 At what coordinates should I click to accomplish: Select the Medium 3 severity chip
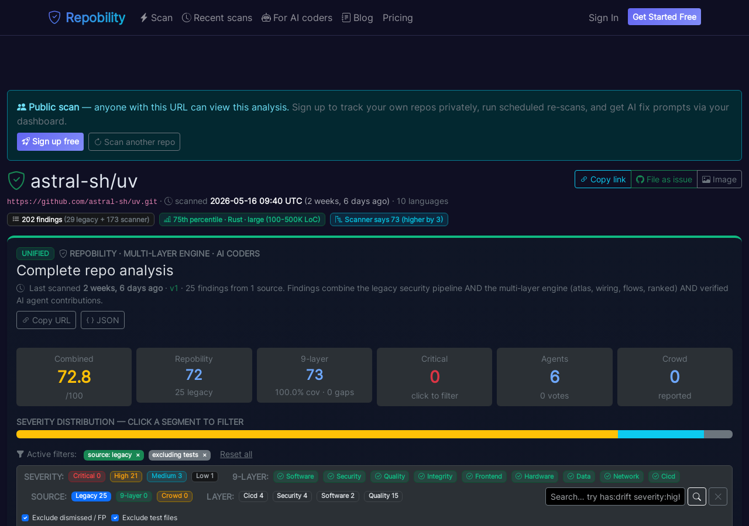[167, 476]
